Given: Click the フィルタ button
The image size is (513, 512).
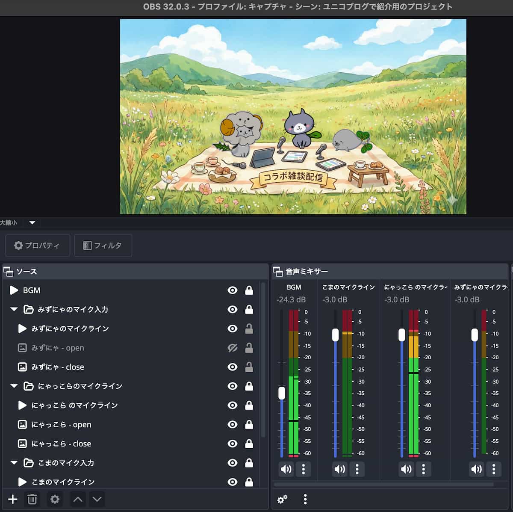Looking at the screenshot, I should (103, 246).
